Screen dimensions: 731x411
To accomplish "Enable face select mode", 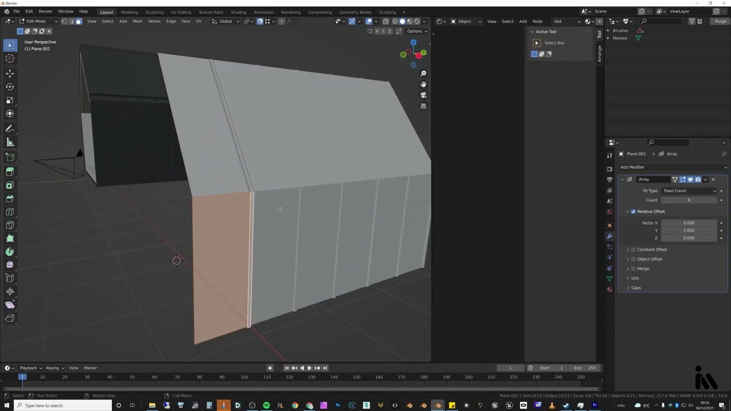I will pos(79,21).
